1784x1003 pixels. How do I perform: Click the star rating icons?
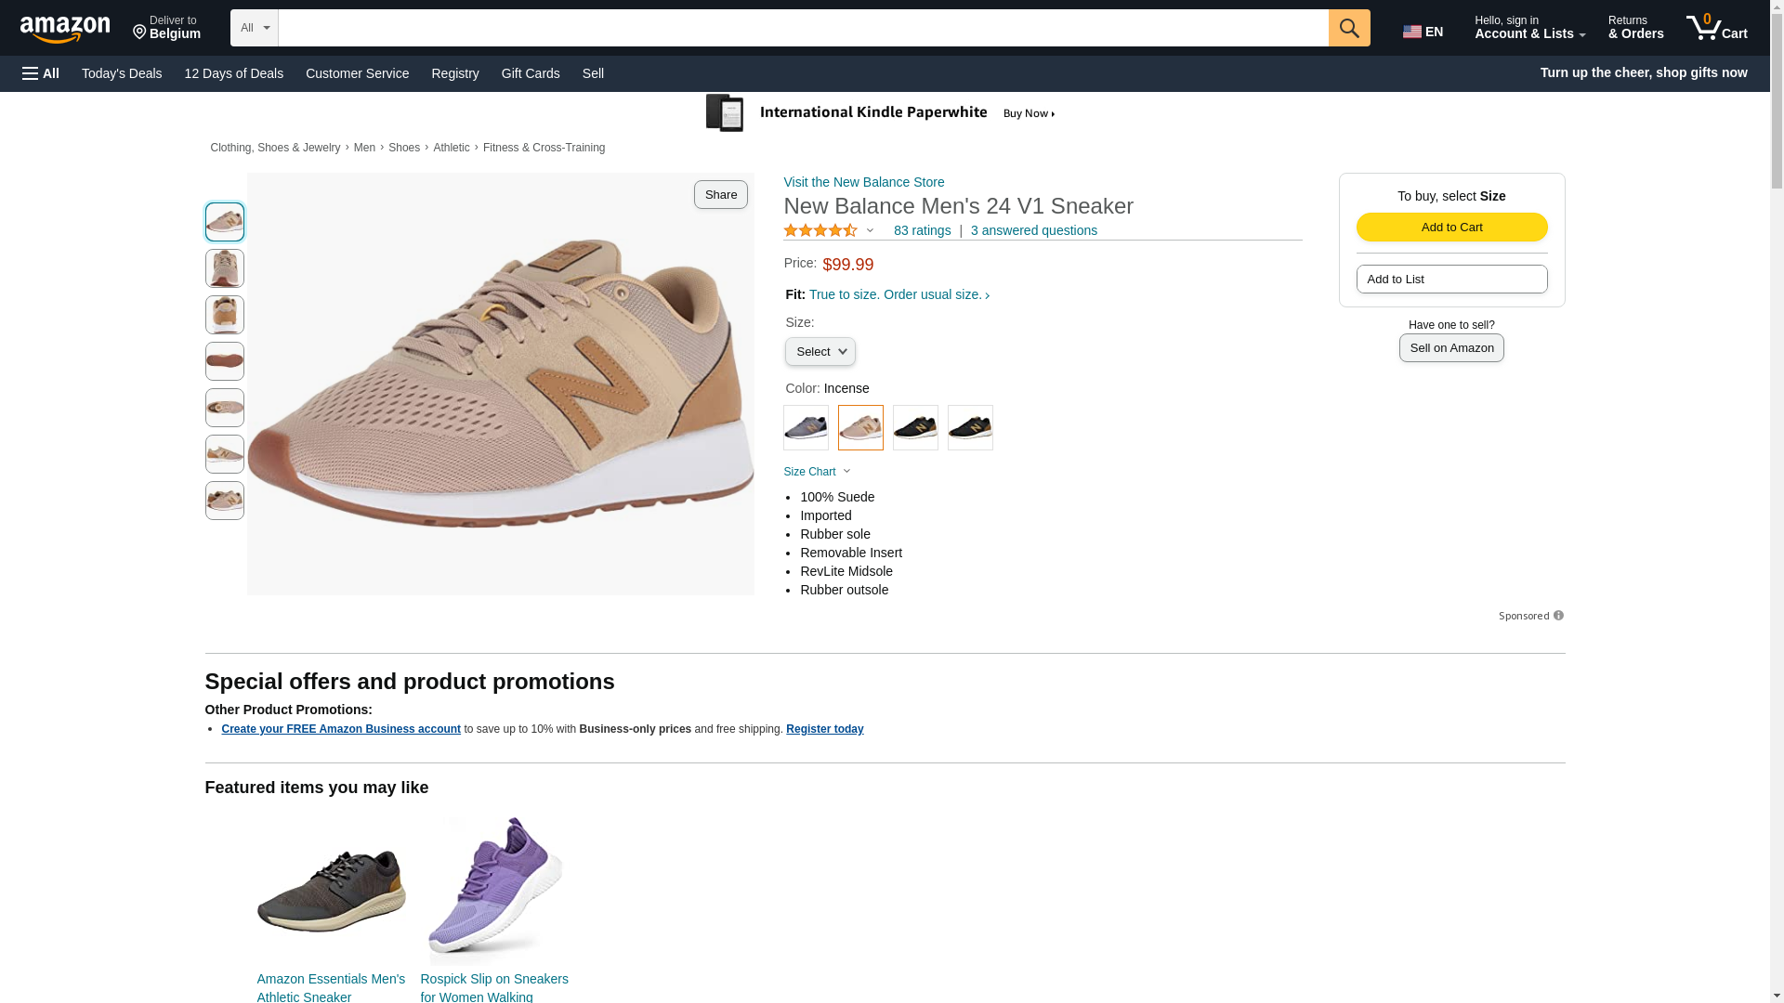820,230
